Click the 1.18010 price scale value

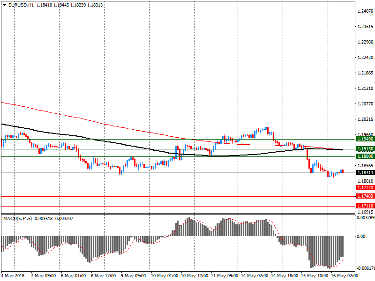pyautogui.click(x=366, y=181)
